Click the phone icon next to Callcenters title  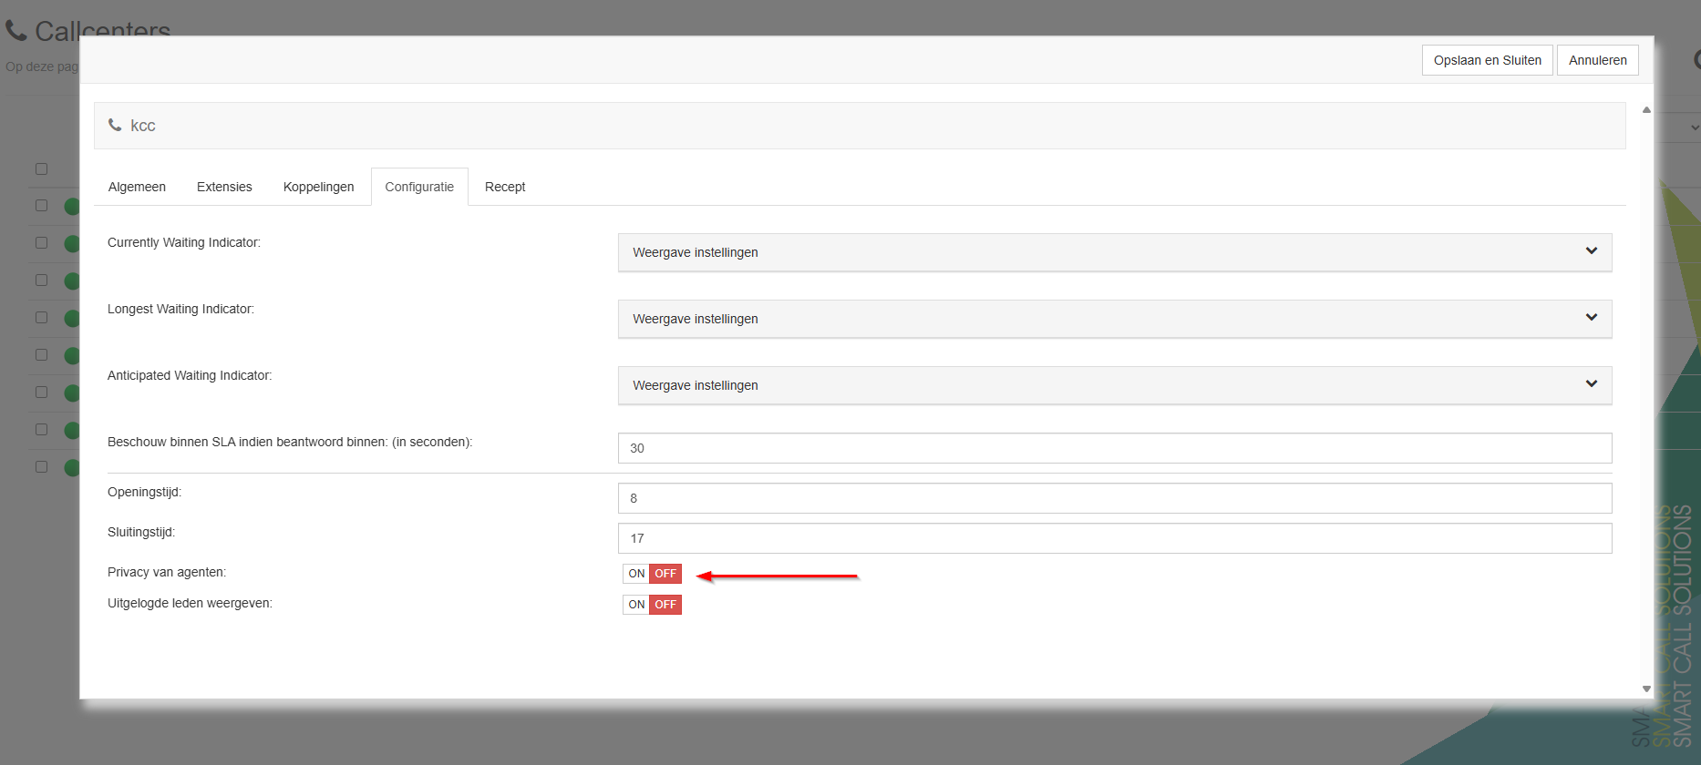tap(15, 31)
